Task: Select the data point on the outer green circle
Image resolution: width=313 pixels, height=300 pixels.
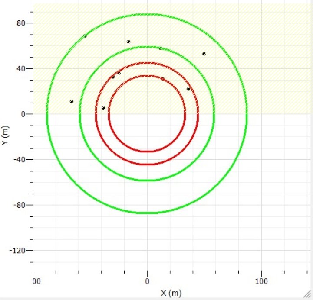Action: [85, 36]
